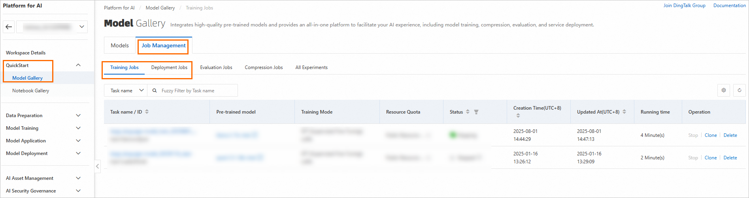Open table column settings gear icon
Image resolution: width=749 pixels, height=198 pixels.
point(724,90)
